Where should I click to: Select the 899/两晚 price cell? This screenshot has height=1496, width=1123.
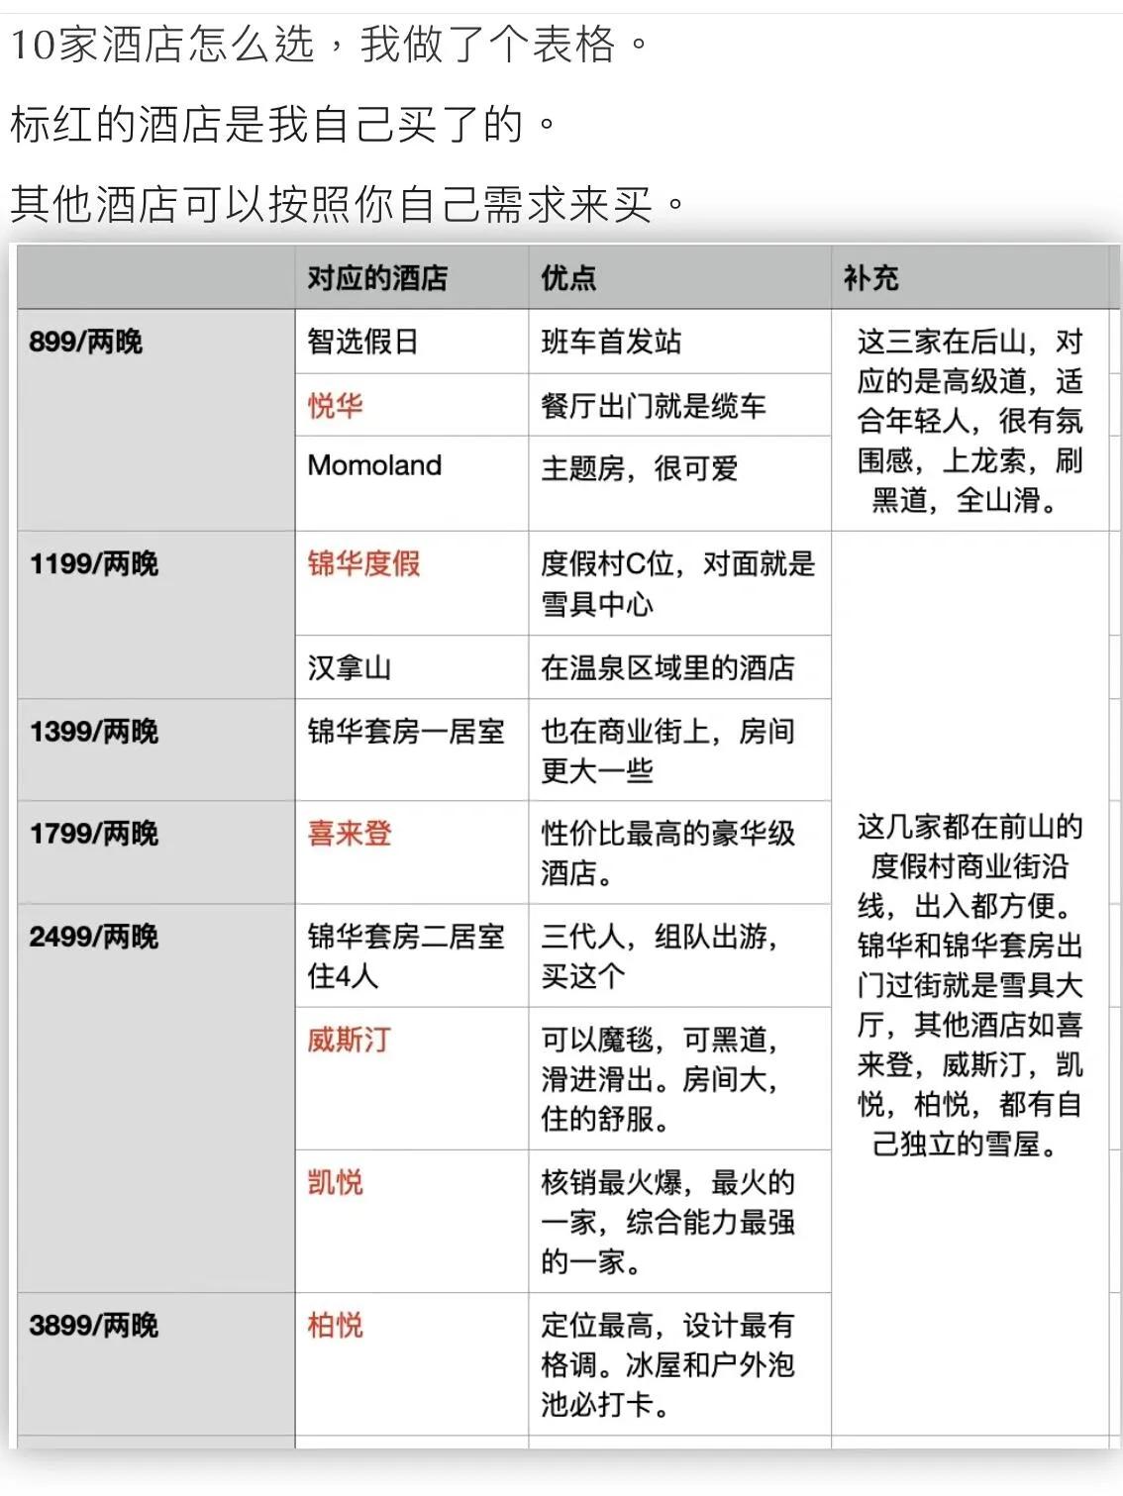coord(86,343)
